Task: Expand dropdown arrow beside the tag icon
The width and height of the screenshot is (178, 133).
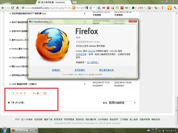Action: [159, 8]
